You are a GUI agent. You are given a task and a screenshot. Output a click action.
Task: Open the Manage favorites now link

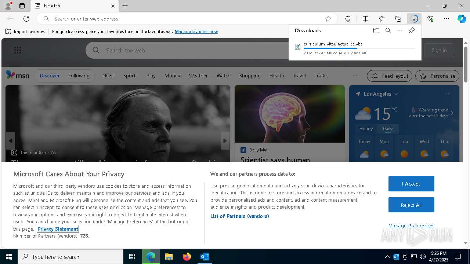pos(196,32)
